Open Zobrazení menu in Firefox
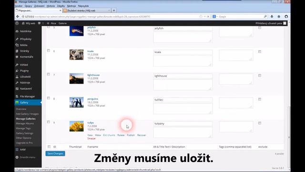305x172 pixels. pyautogui.click(x=39, y=6)
